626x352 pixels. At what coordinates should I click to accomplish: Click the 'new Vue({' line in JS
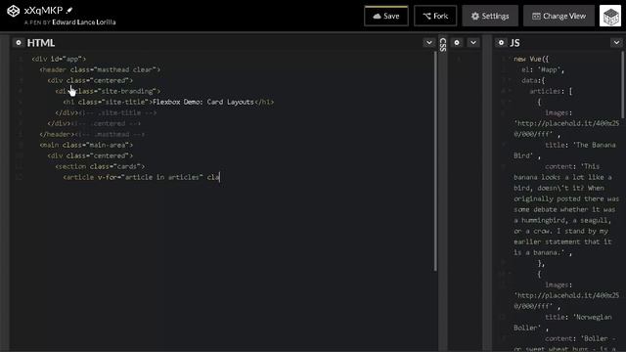coord(531,59)
